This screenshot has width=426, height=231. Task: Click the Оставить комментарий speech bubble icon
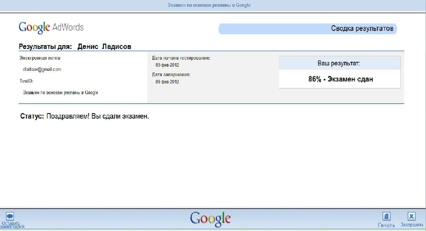pyautogui.click(x=10, y=216)
